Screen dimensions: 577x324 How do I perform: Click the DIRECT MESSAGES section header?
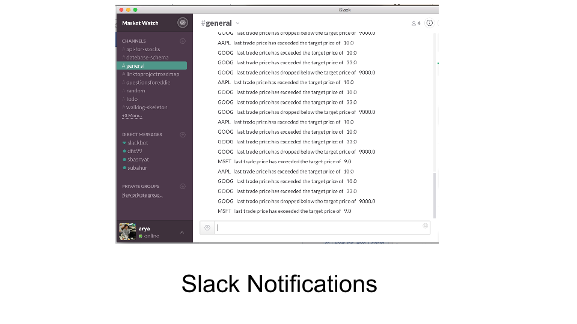[x=142, y=135]
